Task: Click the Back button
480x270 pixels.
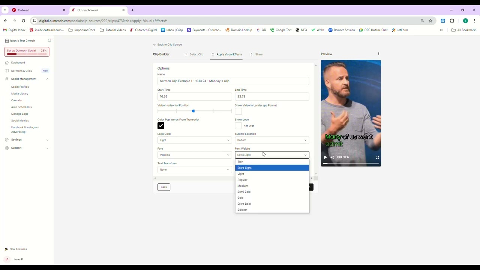Action: point(164,187)
